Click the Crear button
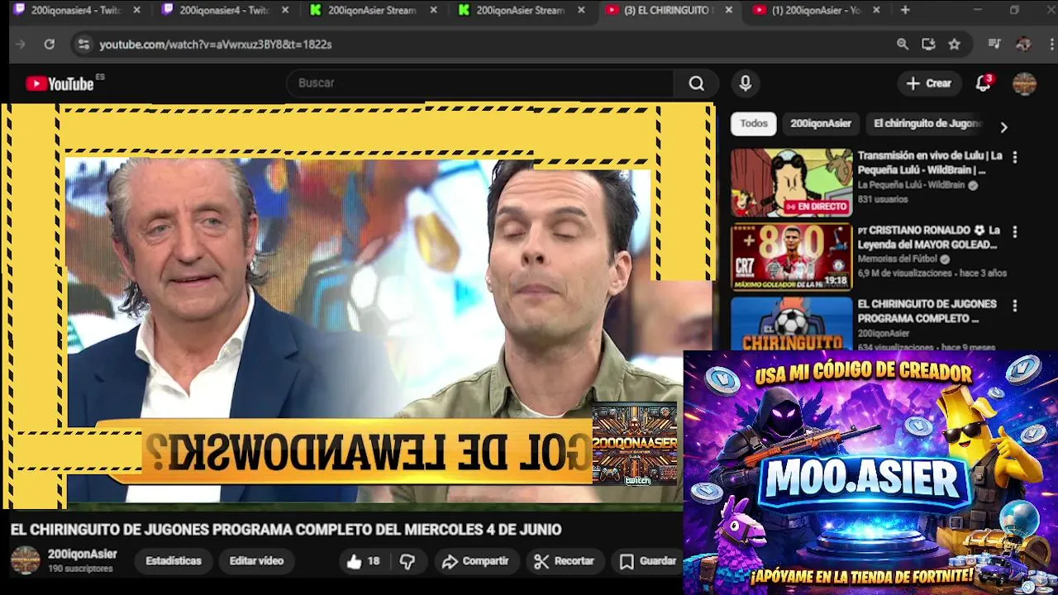Image resolution: width=1058 pixels, height=595 pixels. (928, 83)
